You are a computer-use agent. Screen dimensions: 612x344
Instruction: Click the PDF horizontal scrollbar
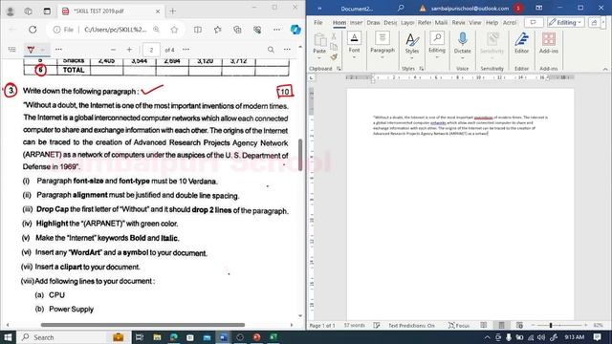click(x=142, y=325)
